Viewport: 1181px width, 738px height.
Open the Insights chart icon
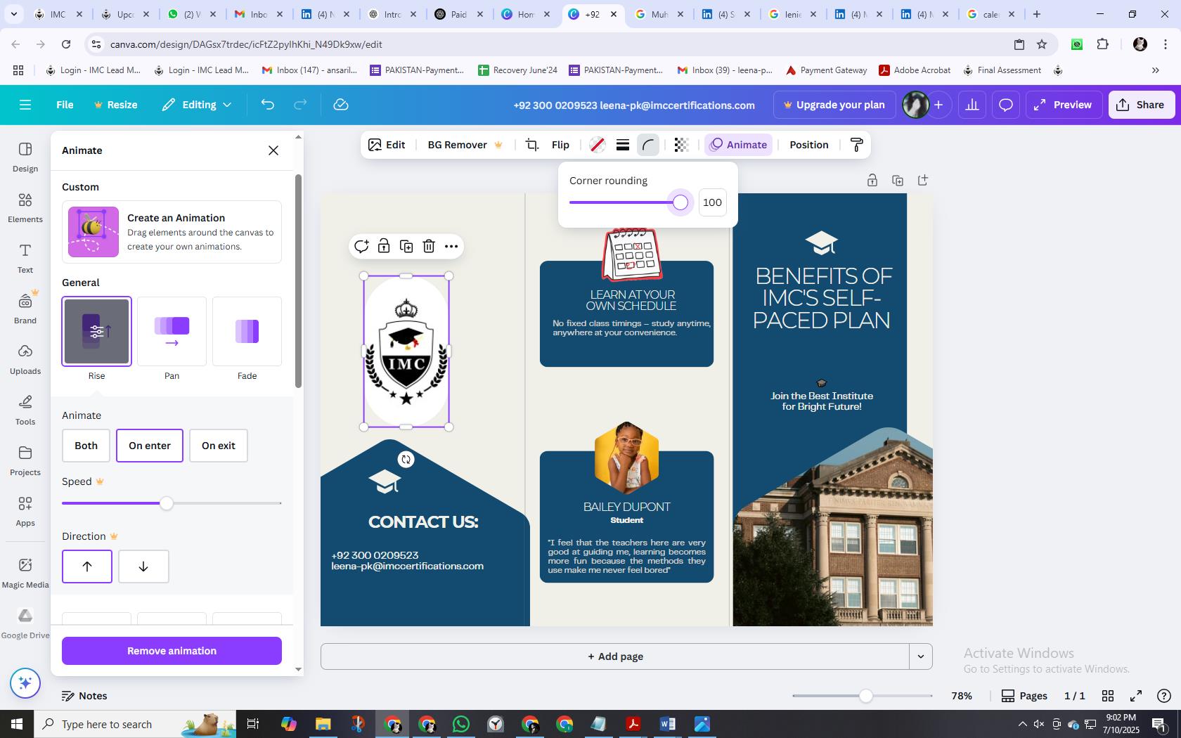pos(972,105)
